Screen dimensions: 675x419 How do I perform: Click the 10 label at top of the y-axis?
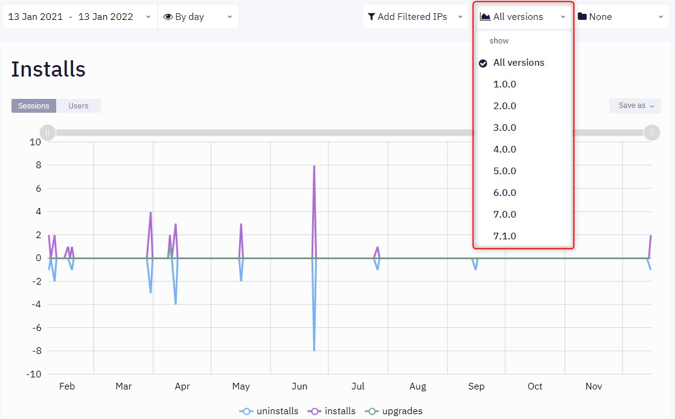click(35, 142)
